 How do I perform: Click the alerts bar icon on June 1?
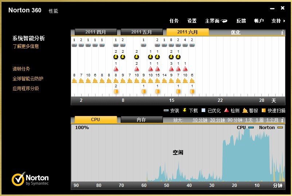[x=74, y=80]
